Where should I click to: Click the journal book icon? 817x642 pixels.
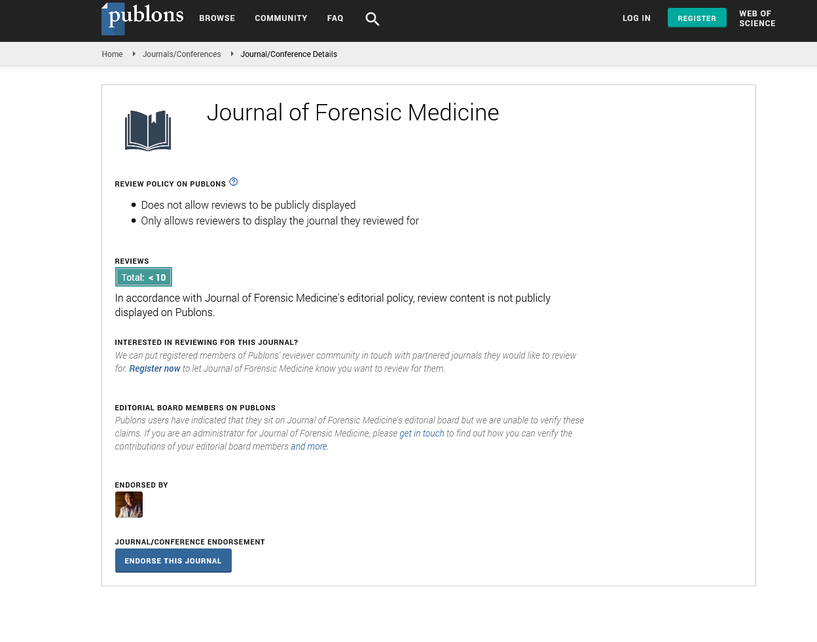coord(148,130)
